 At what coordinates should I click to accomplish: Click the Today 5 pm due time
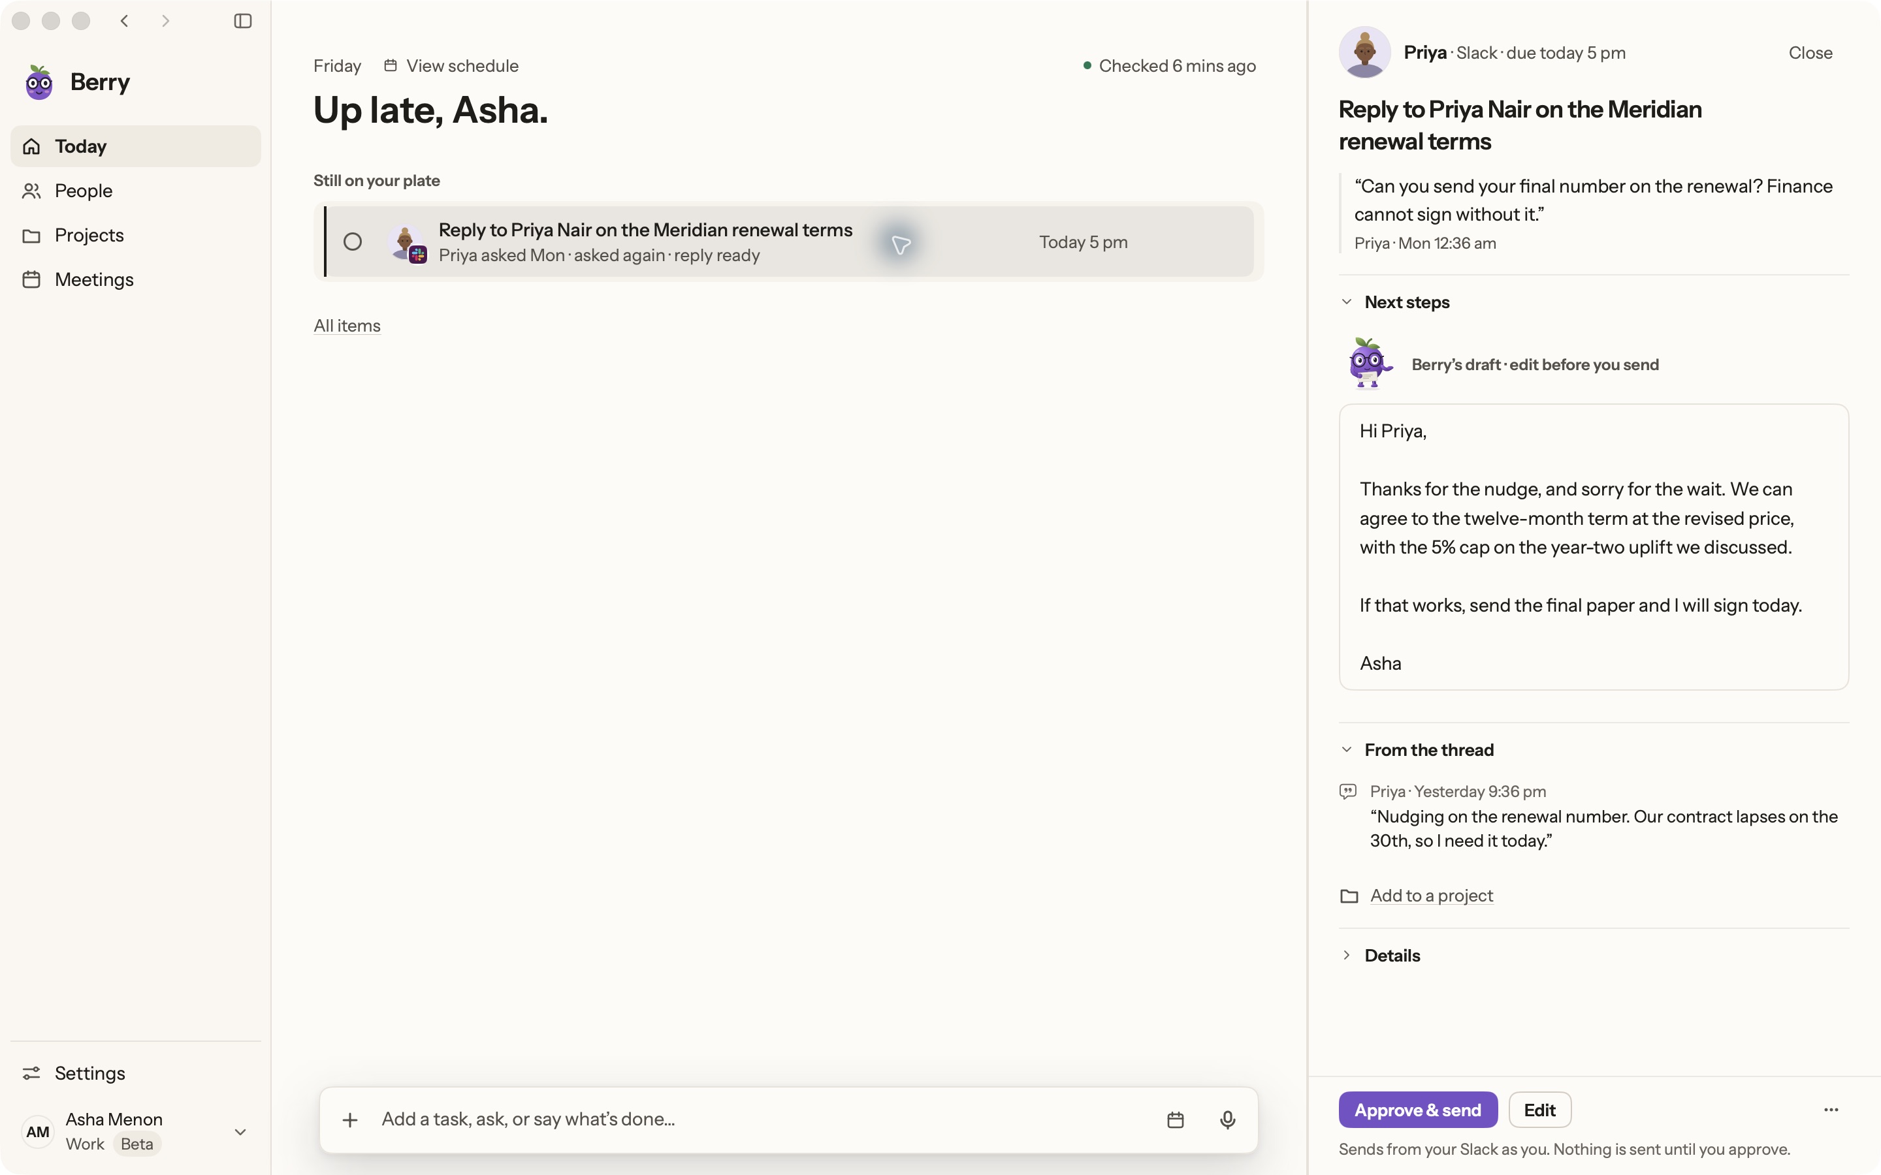tap(1084, 242)
